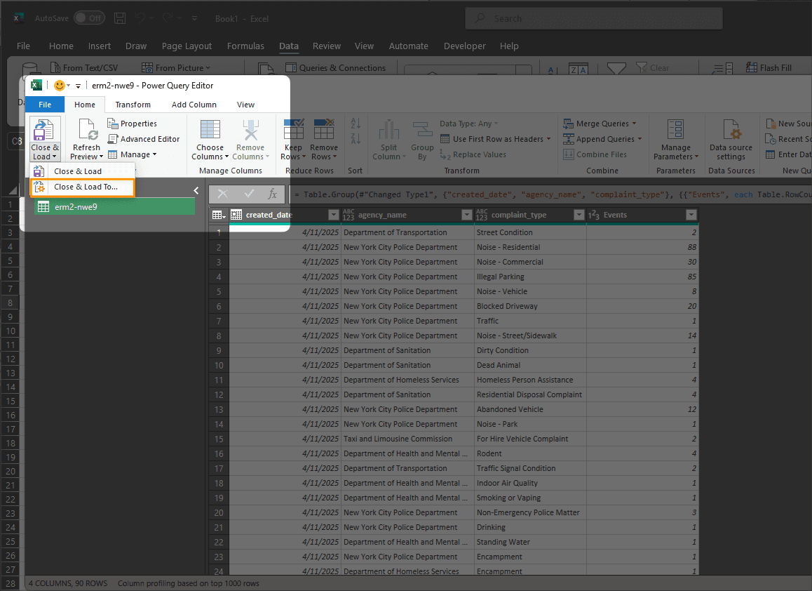
Task: Sort ascending using the A-Z icon
Action: (356, 124)
